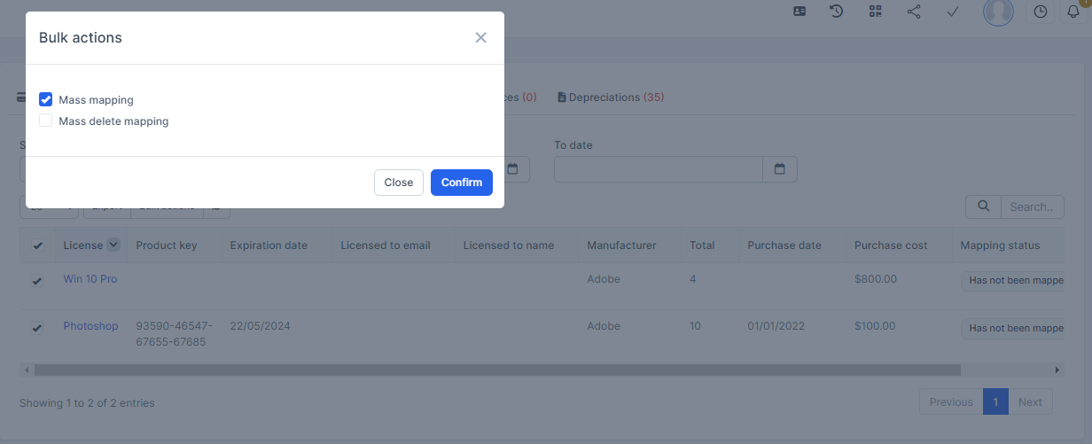Open the QR code scanner icon
This screenshot has height=444, width=1092.
point(876,12)
